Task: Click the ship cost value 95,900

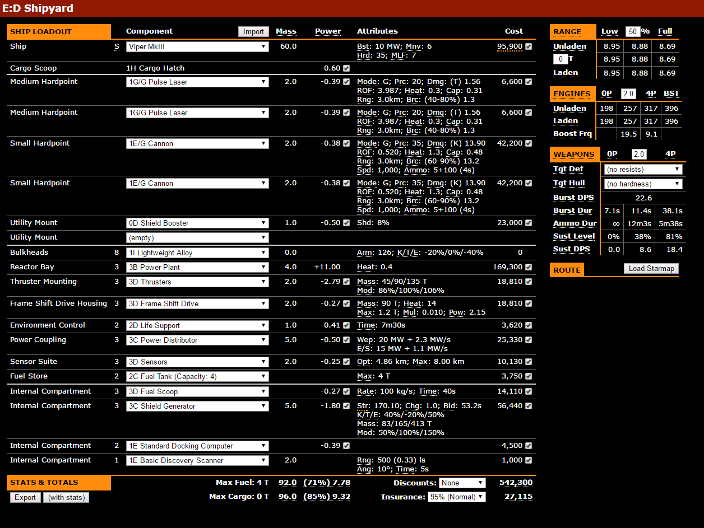Action: 510,46
